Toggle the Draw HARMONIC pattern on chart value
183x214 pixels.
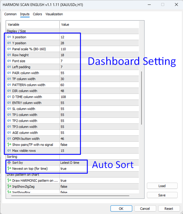coord(99,181)
